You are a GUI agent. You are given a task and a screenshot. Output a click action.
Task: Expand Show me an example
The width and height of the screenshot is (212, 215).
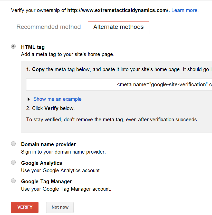(57, 99)
